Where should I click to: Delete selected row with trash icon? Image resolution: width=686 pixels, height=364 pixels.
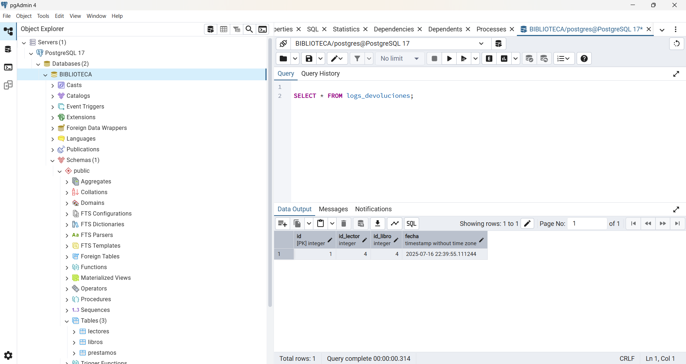tap(344, 223)
